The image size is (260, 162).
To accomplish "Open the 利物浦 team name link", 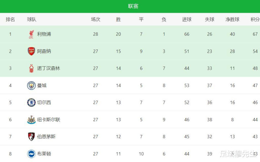I will point(44,34).
